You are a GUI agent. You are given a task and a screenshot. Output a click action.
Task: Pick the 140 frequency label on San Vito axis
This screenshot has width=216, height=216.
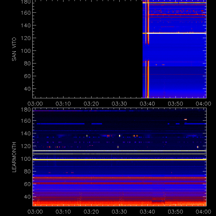(26, 25)
